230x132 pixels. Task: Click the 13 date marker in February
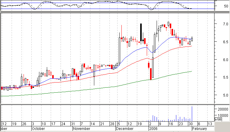click(x=210, y=124)
